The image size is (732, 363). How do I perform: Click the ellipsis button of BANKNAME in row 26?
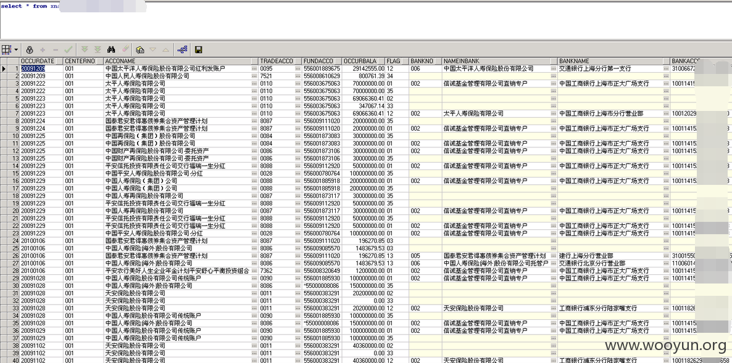tap(666, 256)
